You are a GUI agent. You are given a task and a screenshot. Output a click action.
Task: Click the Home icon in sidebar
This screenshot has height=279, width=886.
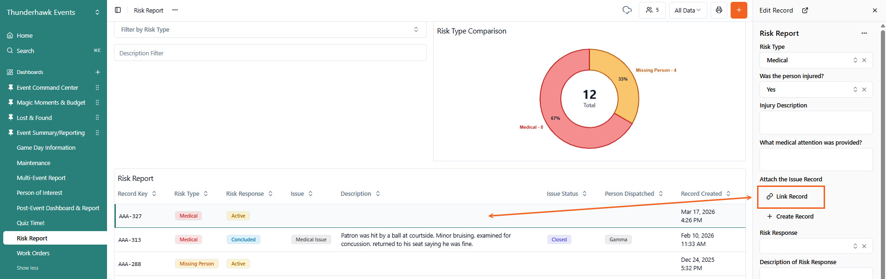[x=10, y=35]
